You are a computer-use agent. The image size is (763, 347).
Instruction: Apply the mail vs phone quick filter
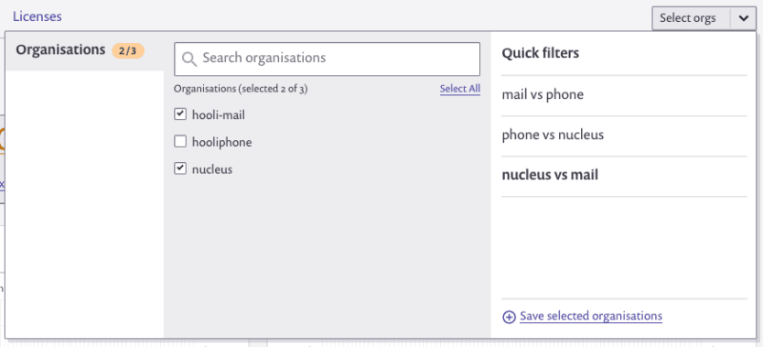[x=624, y=94]
